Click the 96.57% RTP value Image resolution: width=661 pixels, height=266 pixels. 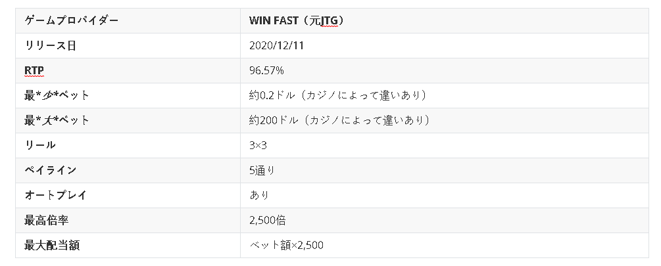(x=266, y=70)
